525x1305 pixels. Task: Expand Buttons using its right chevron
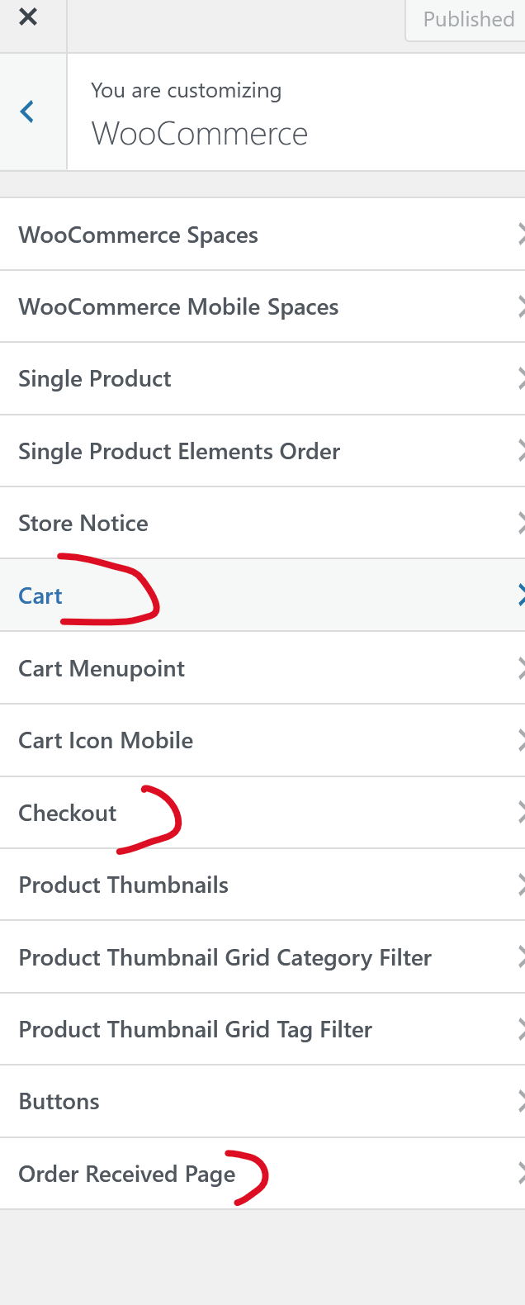[x=519, y=1102]
